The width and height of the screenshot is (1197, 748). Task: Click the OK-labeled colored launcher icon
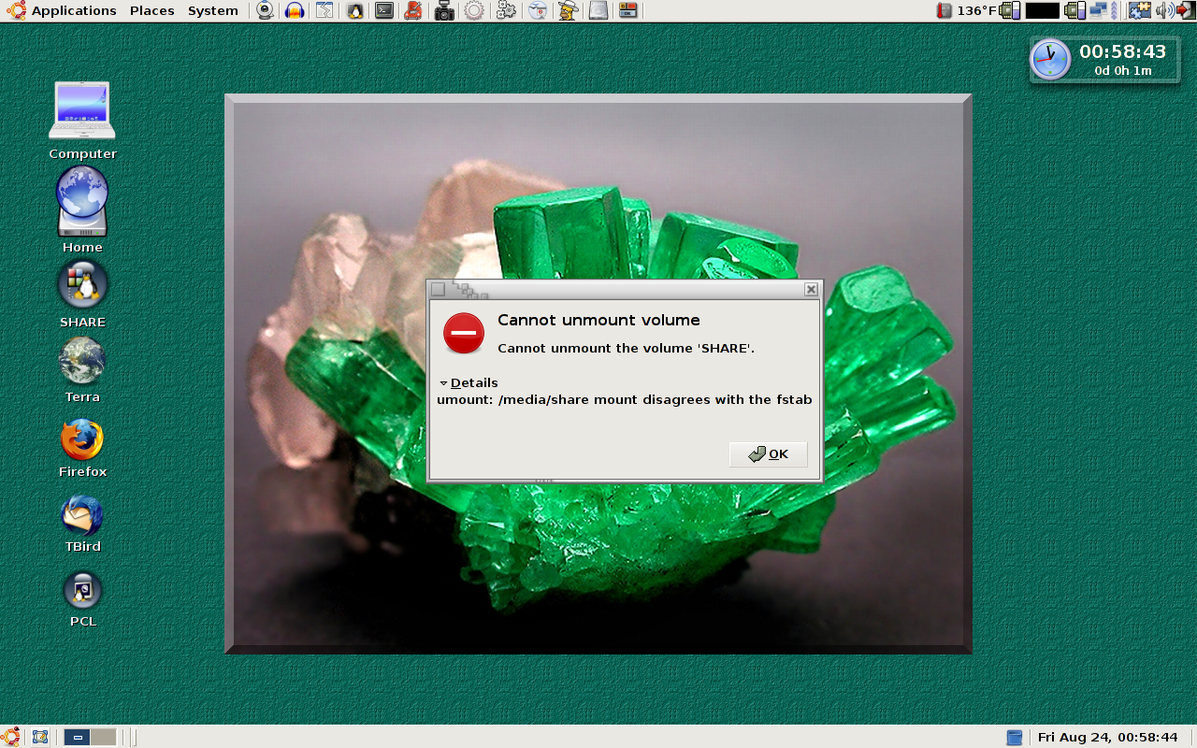point(627,10)
